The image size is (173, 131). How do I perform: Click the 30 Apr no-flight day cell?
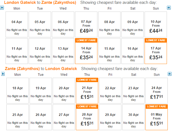[x=133, y=117]
